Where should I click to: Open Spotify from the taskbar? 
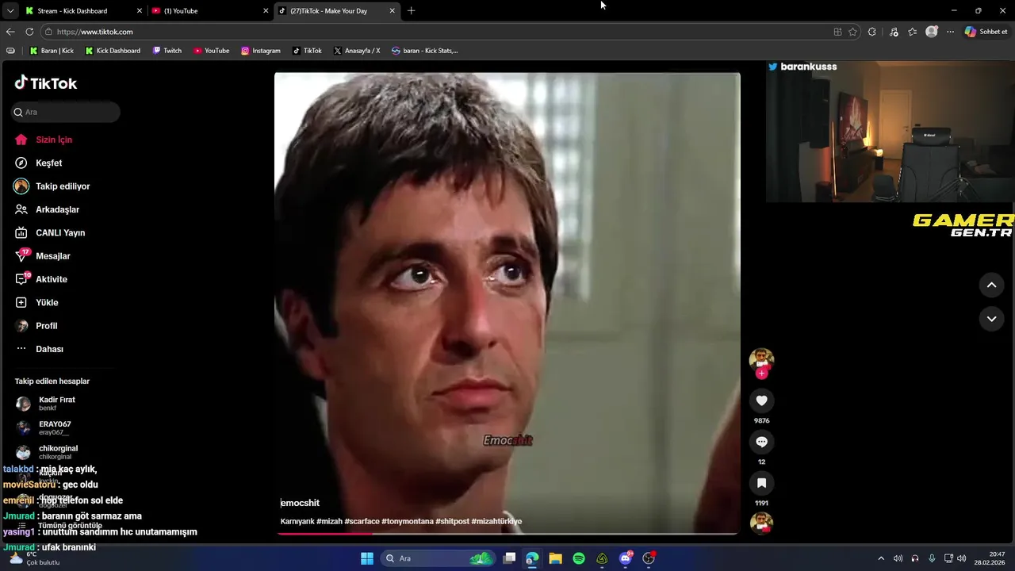pos(579,558)
